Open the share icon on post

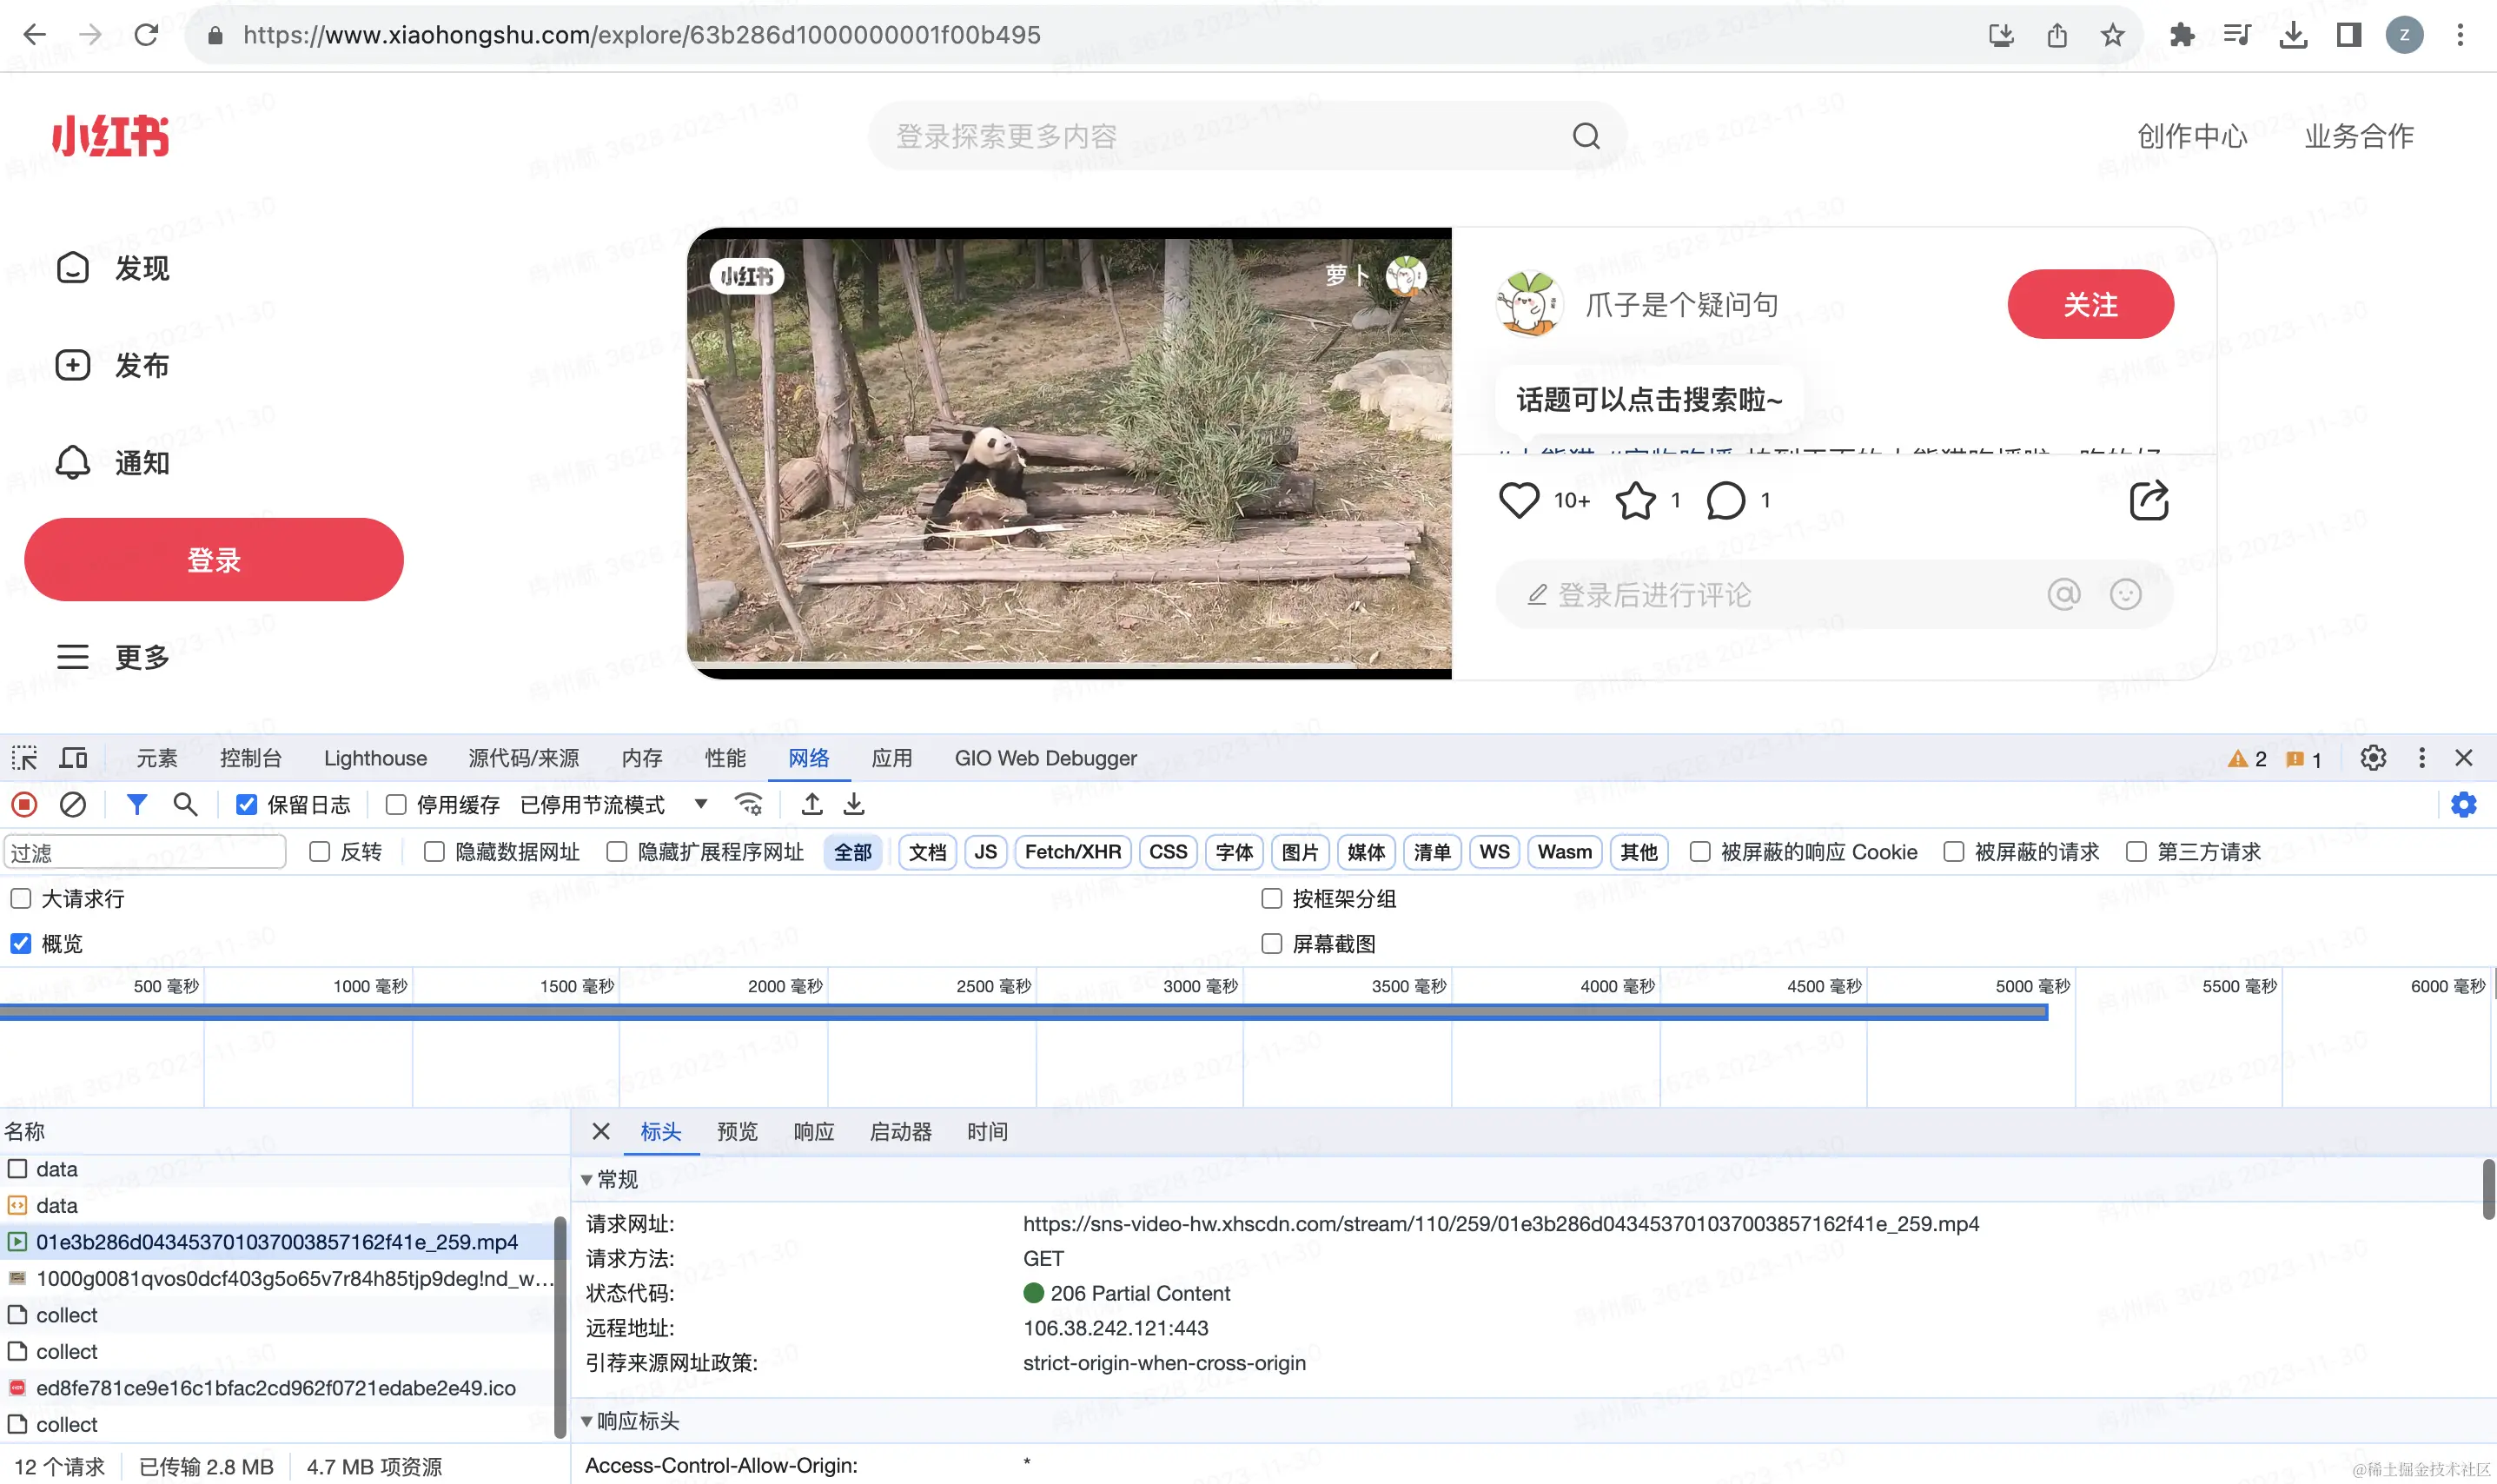point(2149,500)
